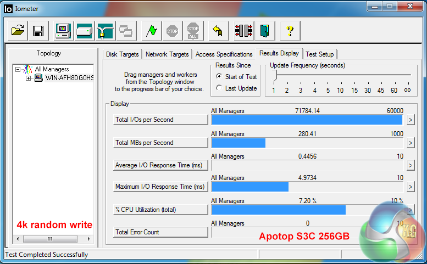427x264 pixels.
Task: Click the Topology panel horizontal scrollbar
Action: coord(52,239)
